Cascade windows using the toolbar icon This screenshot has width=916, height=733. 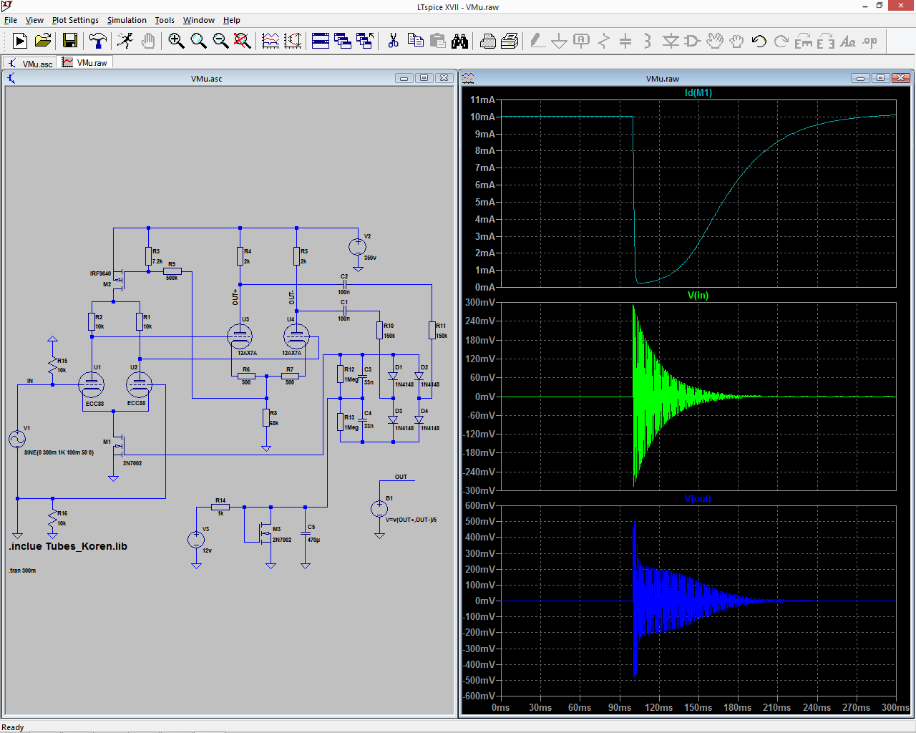pyautogui.click(x=343, y=41)
